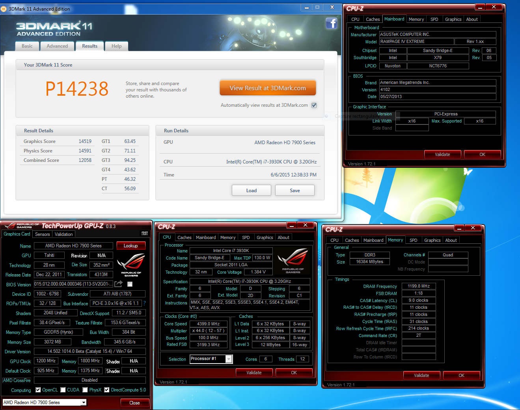Click the GPU Clock value 1200 MHz
This screenshot has width=520, height=410.
pyautogui.click(x=46, y=361)
